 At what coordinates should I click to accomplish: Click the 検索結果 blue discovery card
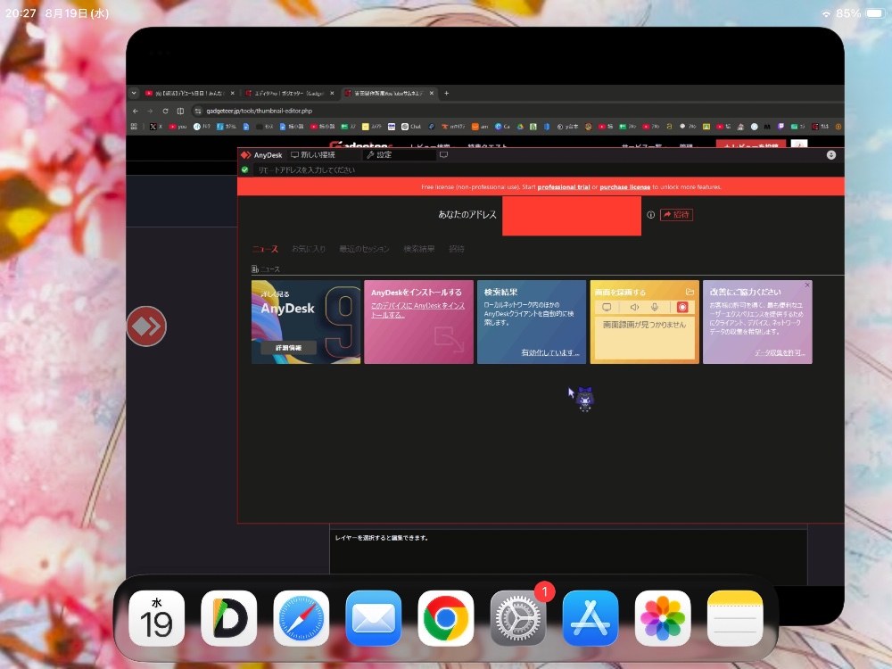tap(532, 321)
